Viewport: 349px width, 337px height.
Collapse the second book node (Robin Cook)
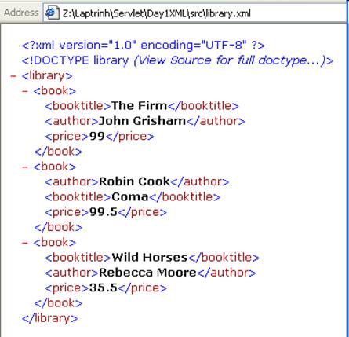click(x=25, y=167)
